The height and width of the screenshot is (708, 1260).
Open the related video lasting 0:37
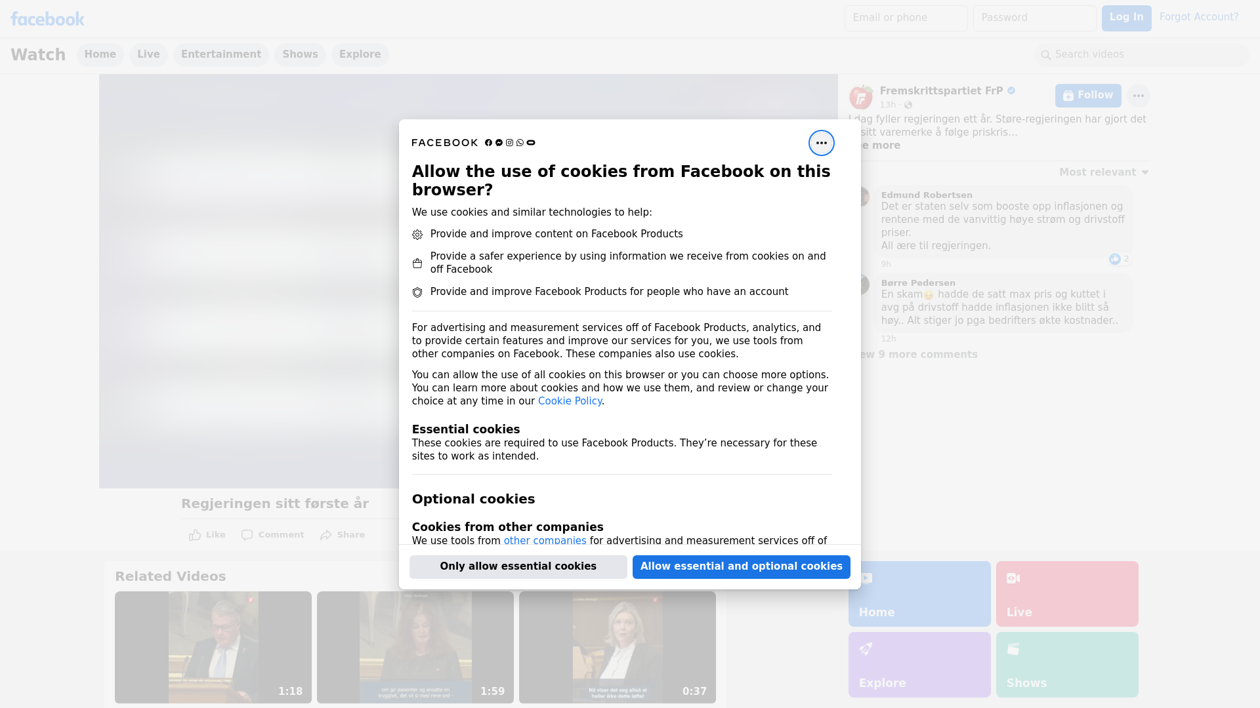(x=618, y=648)
